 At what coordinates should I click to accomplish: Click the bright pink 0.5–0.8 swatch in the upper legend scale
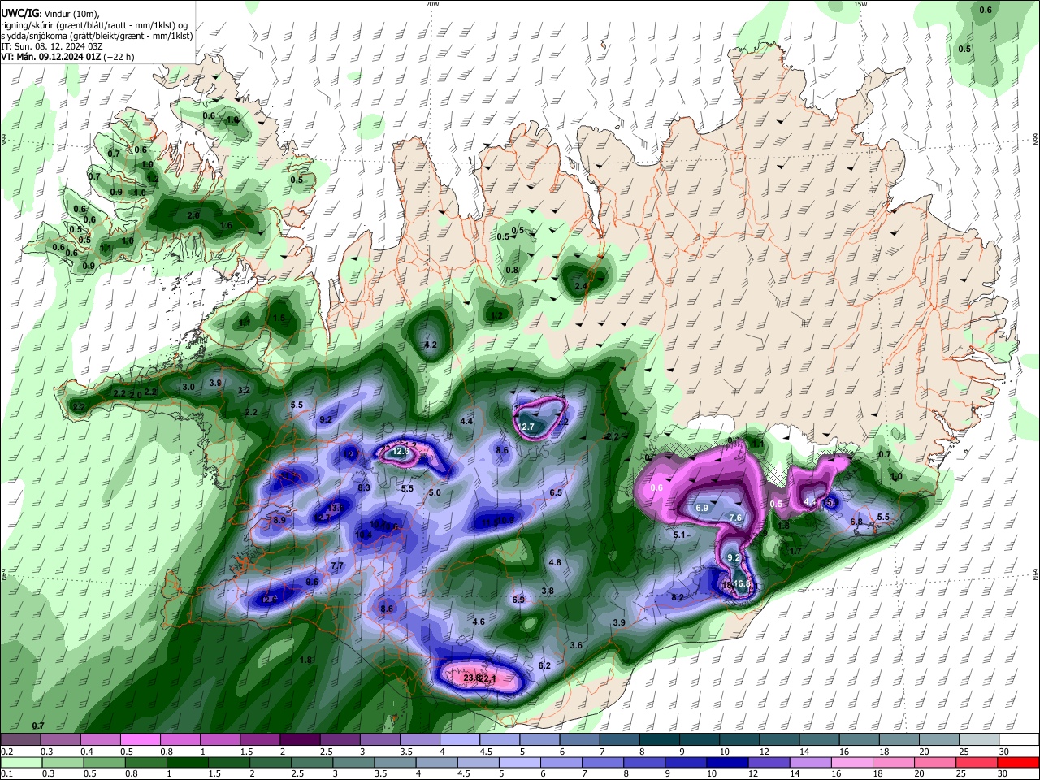click(140, 740)
